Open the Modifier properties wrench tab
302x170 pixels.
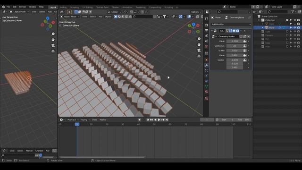click(207, 65)
